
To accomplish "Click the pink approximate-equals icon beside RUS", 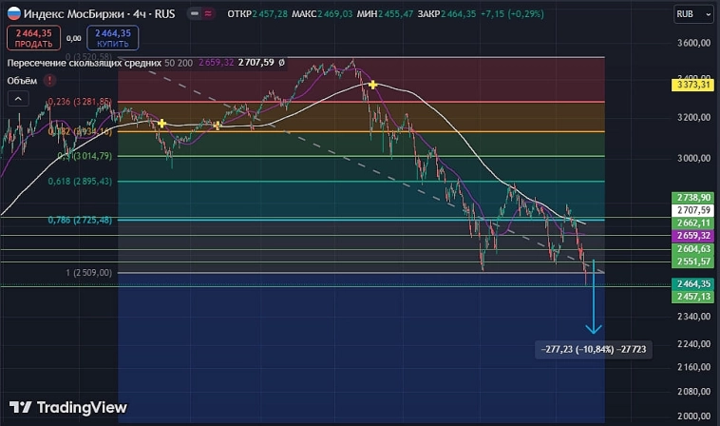I will (209, 13).
